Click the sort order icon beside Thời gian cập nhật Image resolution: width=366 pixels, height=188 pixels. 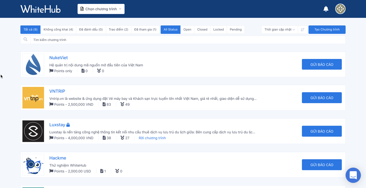(x=302, y=29)
